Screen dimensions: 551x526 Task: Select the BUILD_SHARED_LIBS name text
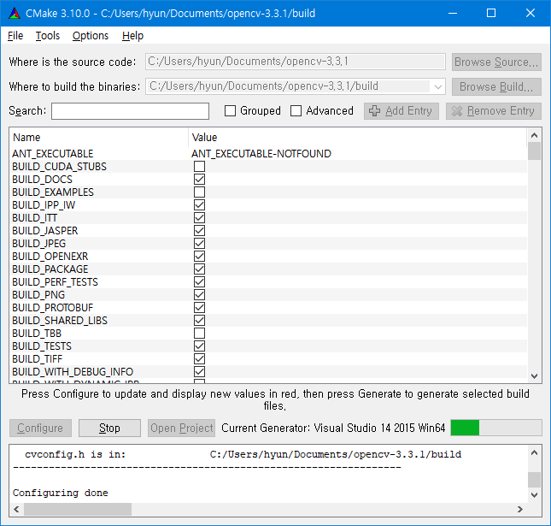click(x=60, y=321)
